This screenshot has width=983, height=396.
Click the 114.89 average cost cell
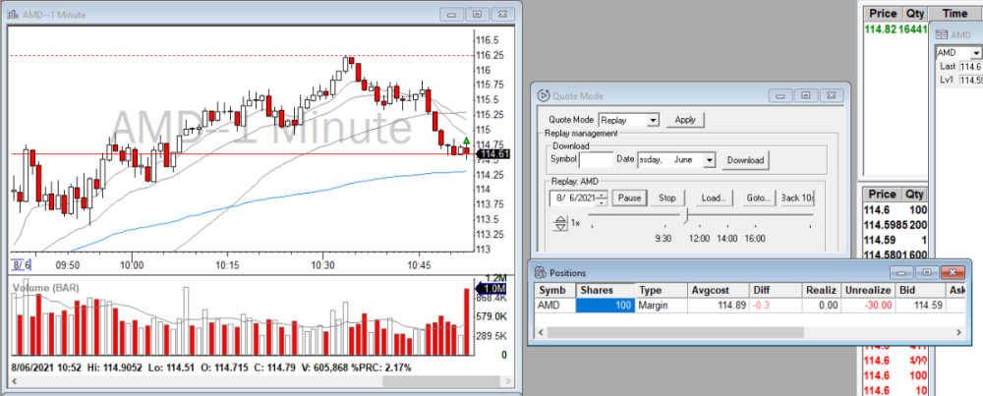coord(719,306)
